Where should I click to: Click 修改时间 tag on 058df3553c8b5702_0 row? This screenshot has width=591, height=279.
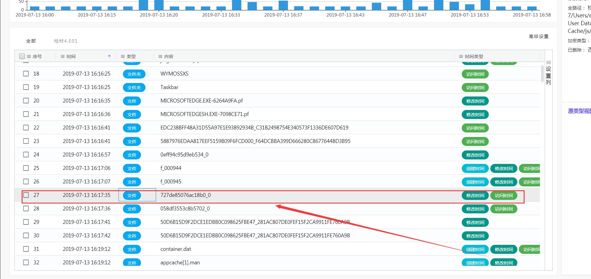pos(475,209)
